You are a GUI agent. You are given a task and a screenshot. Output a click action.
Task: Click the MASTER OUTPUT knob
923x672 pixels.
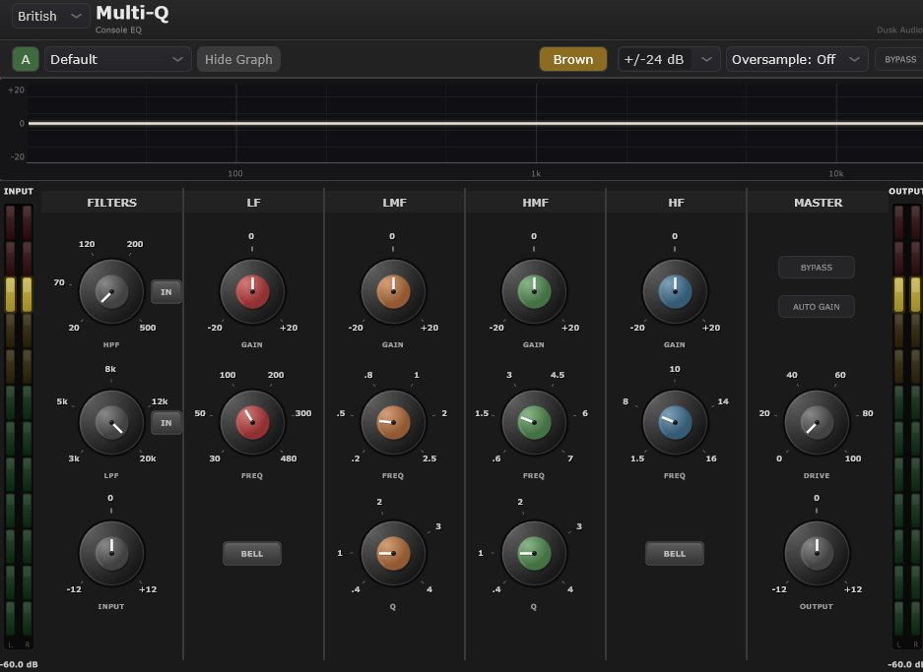point(817,553)
